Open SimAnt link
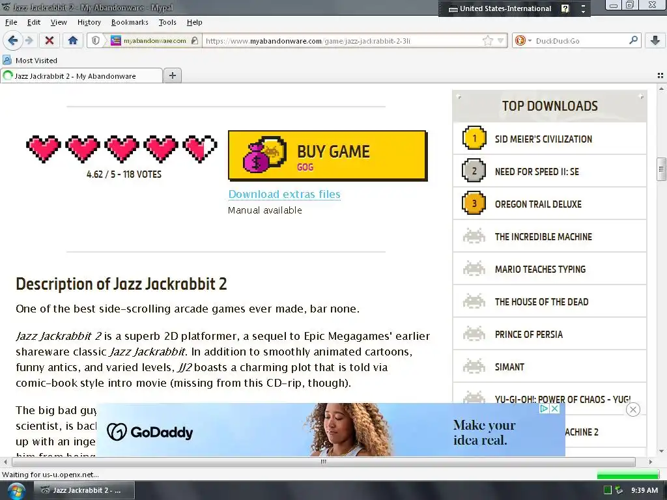Screen dimensions: 667x500 (509, 367)
